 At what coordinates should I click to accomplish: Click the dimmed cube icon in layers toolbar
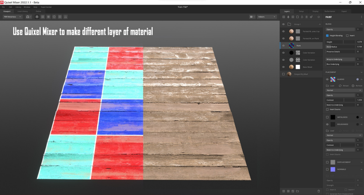319,17
